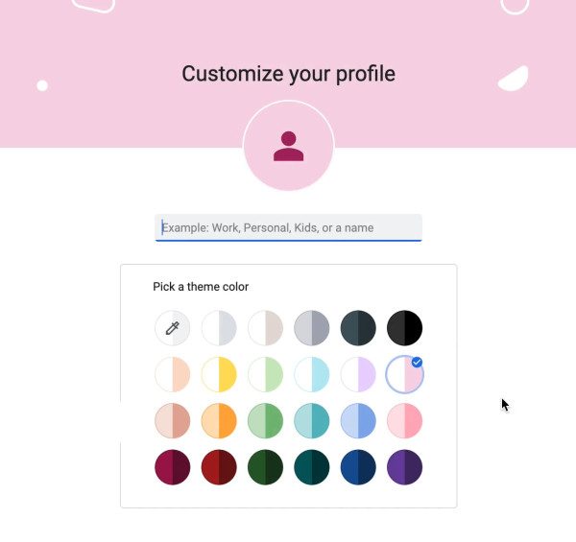Select the orange theme color swatch
Viewport: 576px width, 542px height.
pyautogui.click(x=219, y=421)
